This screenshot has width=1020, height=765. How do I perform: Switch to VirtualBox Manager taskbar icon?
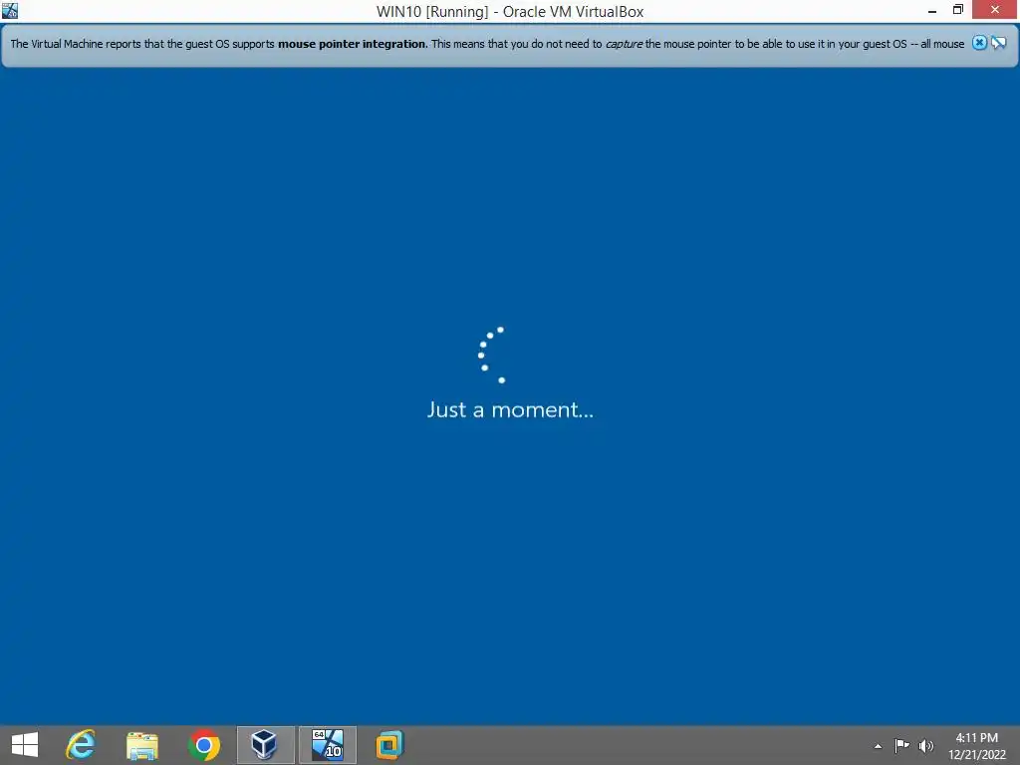265,745
